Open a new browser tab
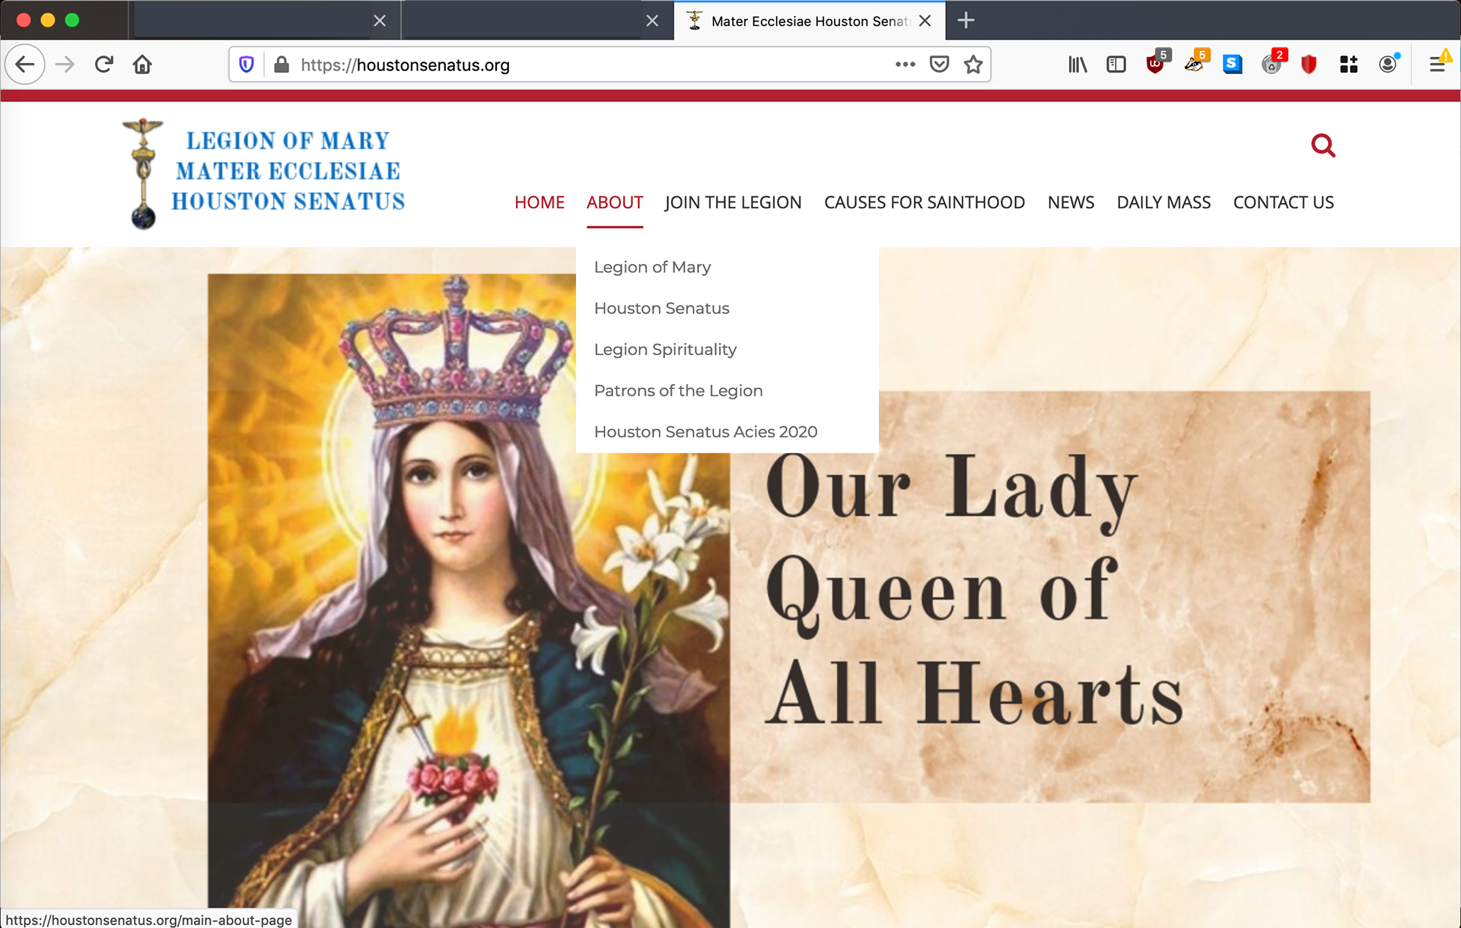Viewport: 1461px width, 928px height. pyautogui.click(x=966, y=21)
